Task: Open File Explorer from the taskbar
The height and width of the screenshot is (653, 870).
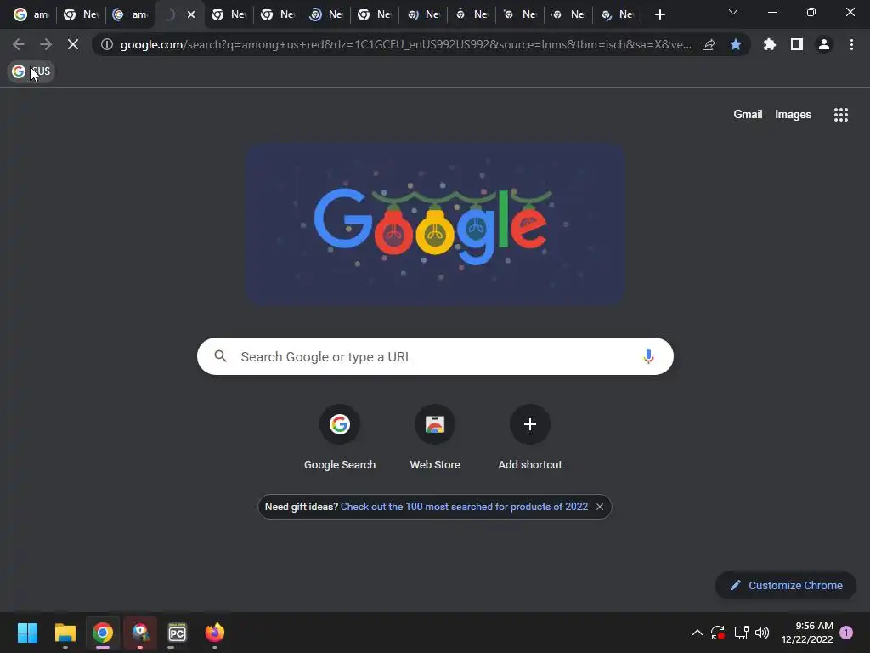Action: click(65, 633)
